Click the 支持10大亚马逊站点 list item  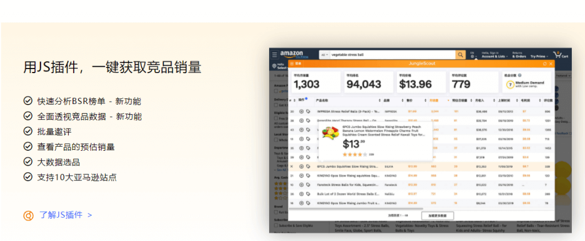point(77,177)
